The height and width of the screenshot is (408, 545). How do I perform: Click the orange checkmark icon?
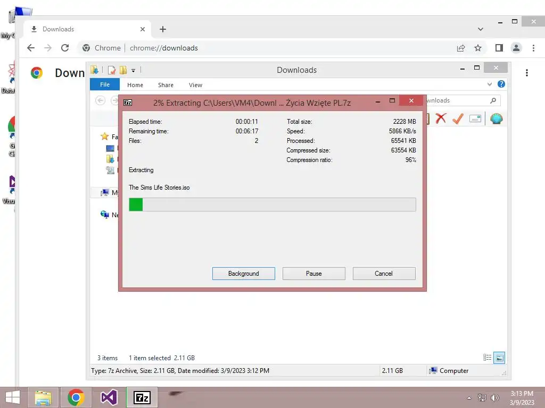[458, 118]
